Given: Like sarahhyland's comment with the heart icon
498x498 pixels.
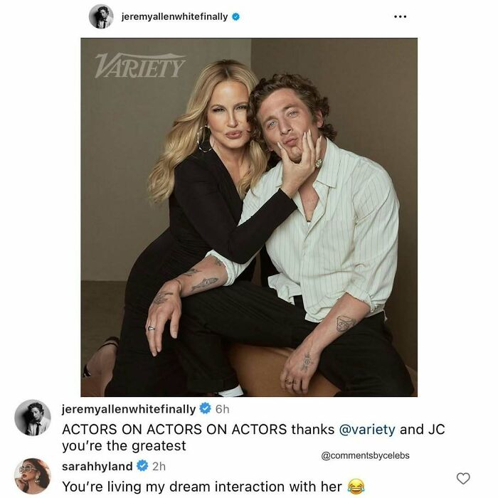Looking at the screenshot, I should tap(465, 477).
